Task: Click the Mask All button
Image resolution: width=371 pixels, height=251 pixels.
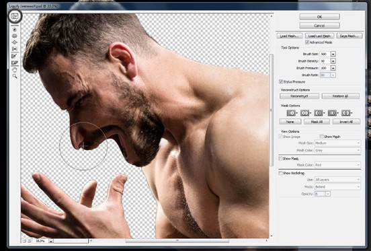Action: pos(317,122)
